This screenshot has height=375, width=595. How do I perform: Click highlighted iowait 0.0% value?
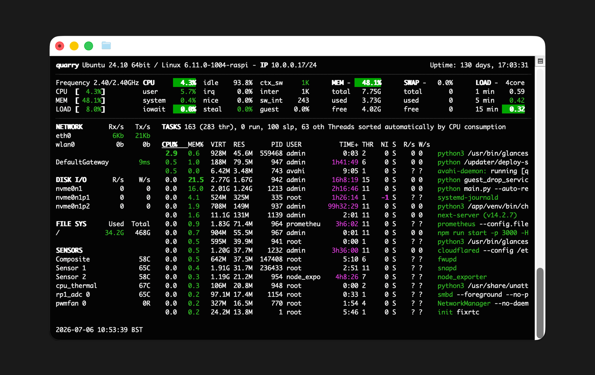[185, 109]
